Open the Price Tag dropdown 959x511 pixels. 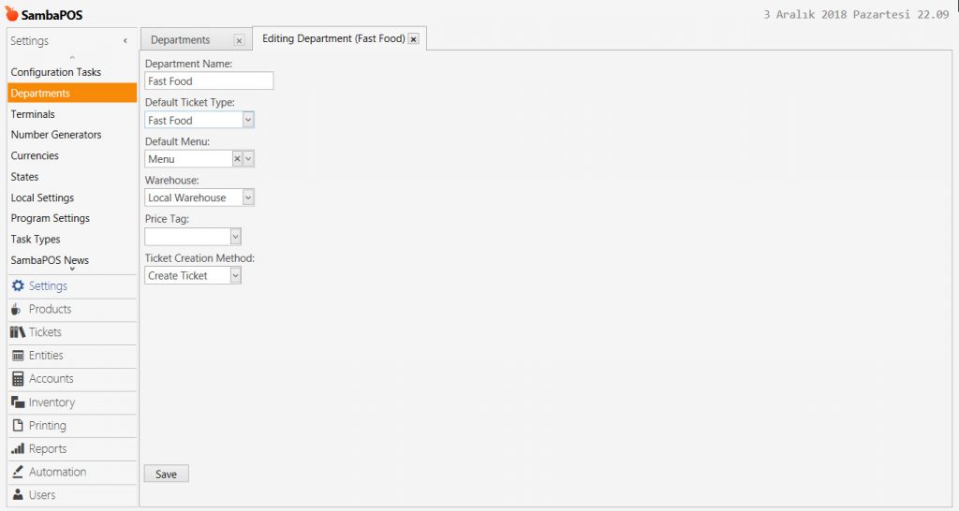point(235,237)
